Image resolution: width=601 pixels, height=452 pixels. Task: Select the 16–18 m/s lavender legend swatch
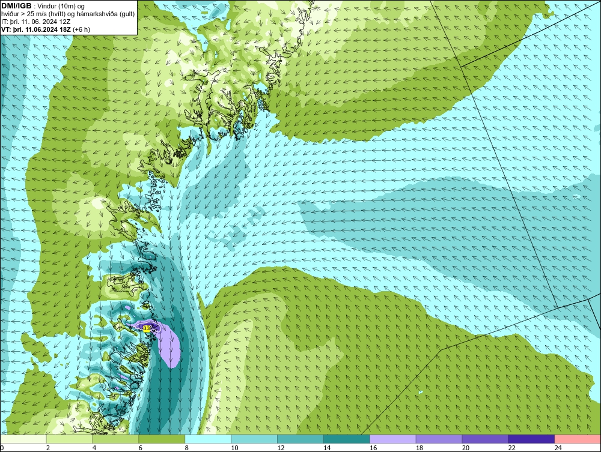(x=393, y=439)
